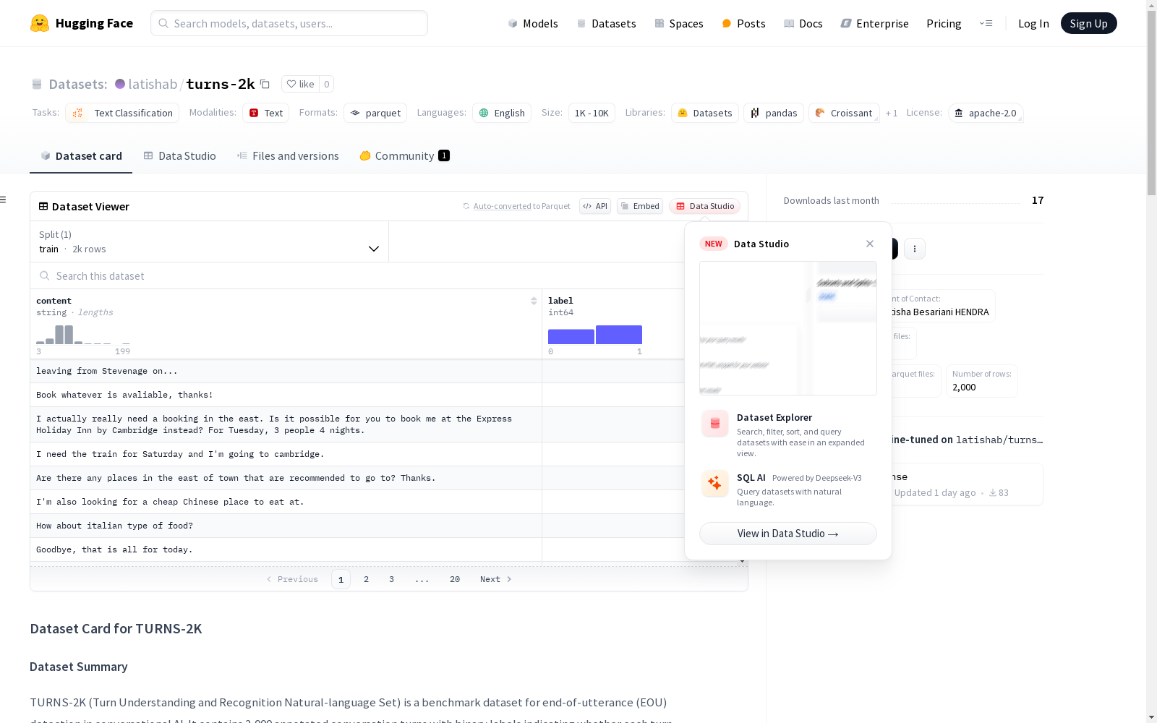The height and width of the screenshot is (723, 1157).
Task: Click the API button in Dataset Viewer
Action: [x=595, y=206]
